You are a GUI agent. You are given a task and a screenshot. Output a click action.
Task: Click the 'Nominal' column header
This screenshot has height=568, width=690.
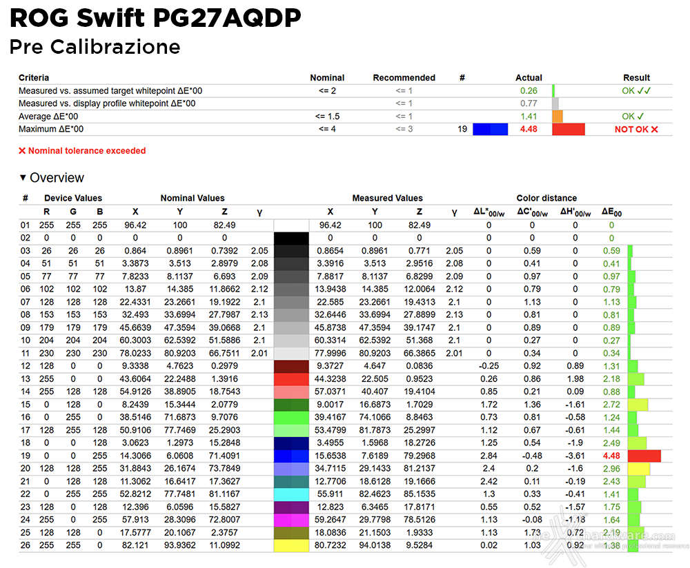tap(327, 78)
